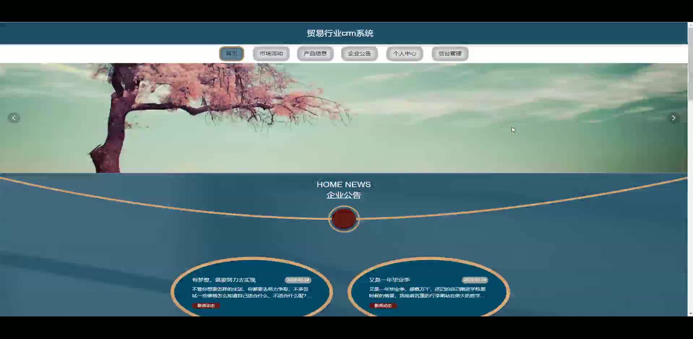Click the scrollbar up arrow

point(690,25)
